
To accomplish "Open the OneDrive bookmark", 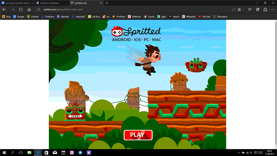I will coord(48,17).
